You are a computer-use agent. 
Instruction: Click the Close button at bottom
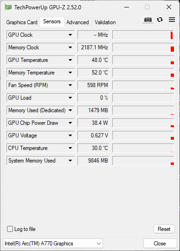tap(160, 244)
